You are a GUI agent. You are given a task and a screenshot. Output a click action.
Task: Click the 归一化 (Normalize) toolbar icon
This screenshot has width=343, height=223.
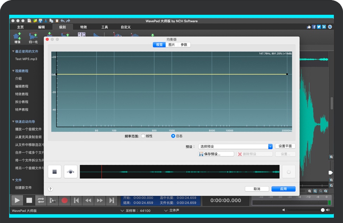[x=33, y=37]
